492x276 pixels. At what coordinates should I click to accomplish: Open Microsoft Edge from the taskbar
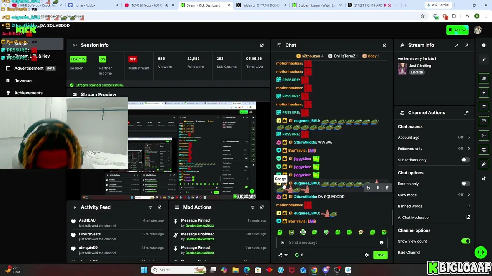247,270
